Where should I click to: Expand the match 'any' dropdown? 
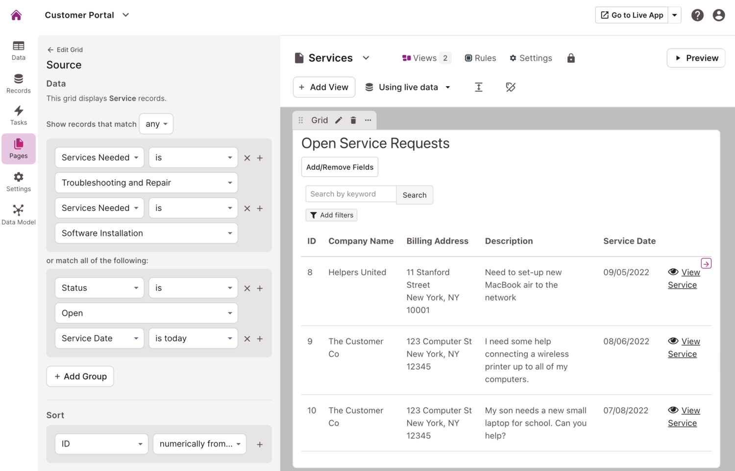coord(156,124)
